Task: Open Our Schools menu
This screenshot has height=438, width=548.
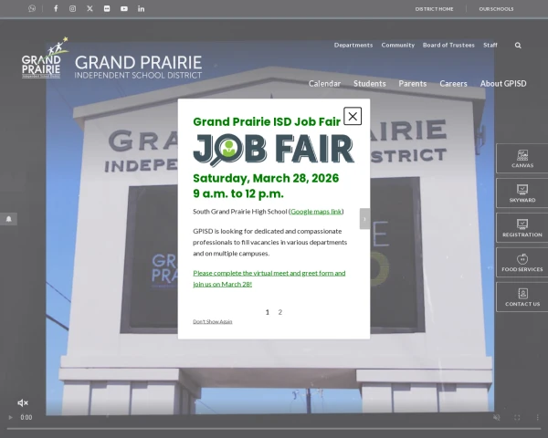Action: click(496, 9)
